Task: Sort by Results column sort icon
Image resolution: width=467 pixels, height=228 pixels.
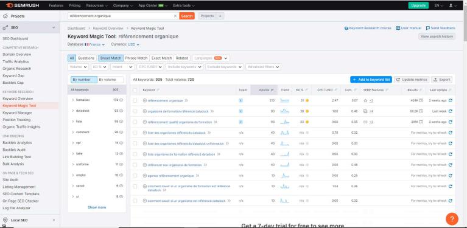Action: 421,90
